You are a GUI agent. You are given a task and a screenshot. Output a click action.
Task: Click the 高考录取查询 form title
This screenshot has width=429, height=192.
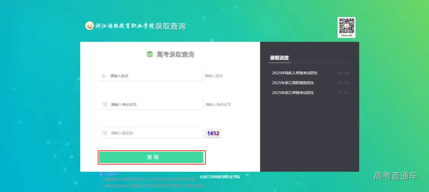pyautogui.click(x=176, y=54)
